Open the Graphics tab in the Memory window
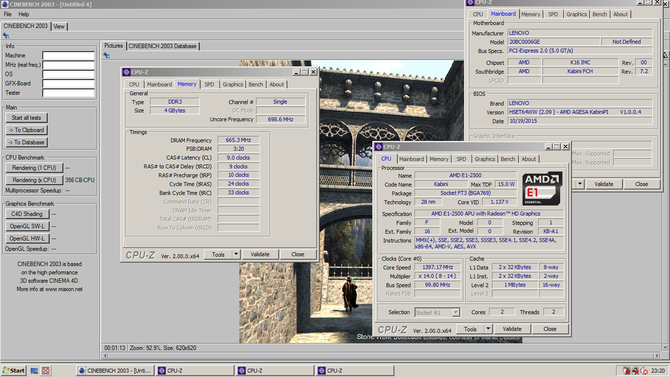 [x=233, y=84]
